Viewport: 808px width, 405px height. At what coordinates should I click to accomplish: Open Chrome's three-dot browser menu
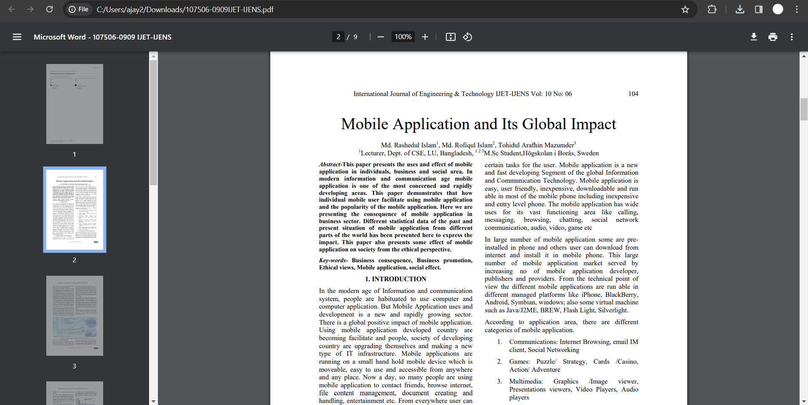tap(797, 9)
